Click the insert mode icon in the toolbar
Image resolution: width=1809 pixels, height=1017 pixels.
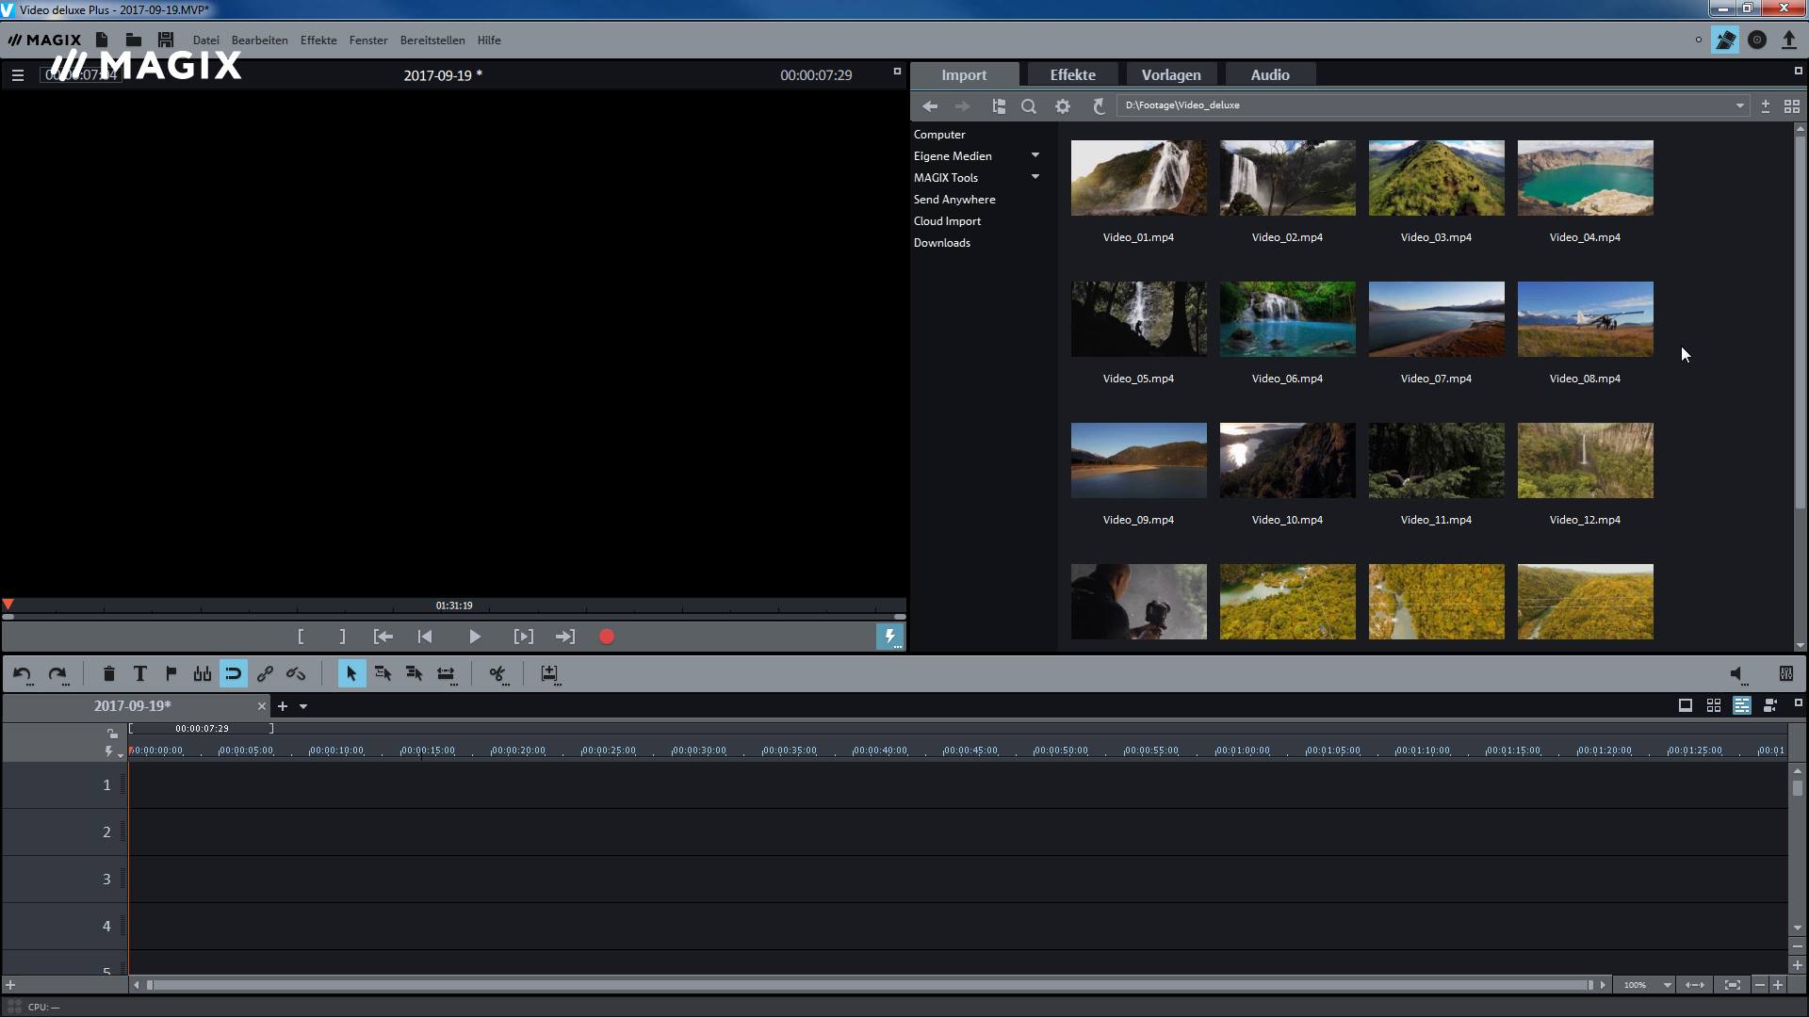(549, 674)
